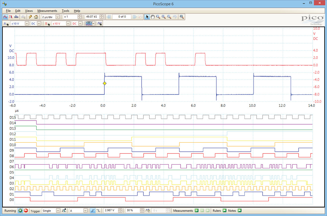Select digital channel D2 label

12,189
